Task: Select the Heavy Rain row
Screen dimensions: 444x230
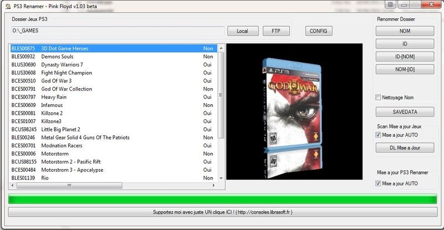Action: pyautogui.click(x=114, y=97)
